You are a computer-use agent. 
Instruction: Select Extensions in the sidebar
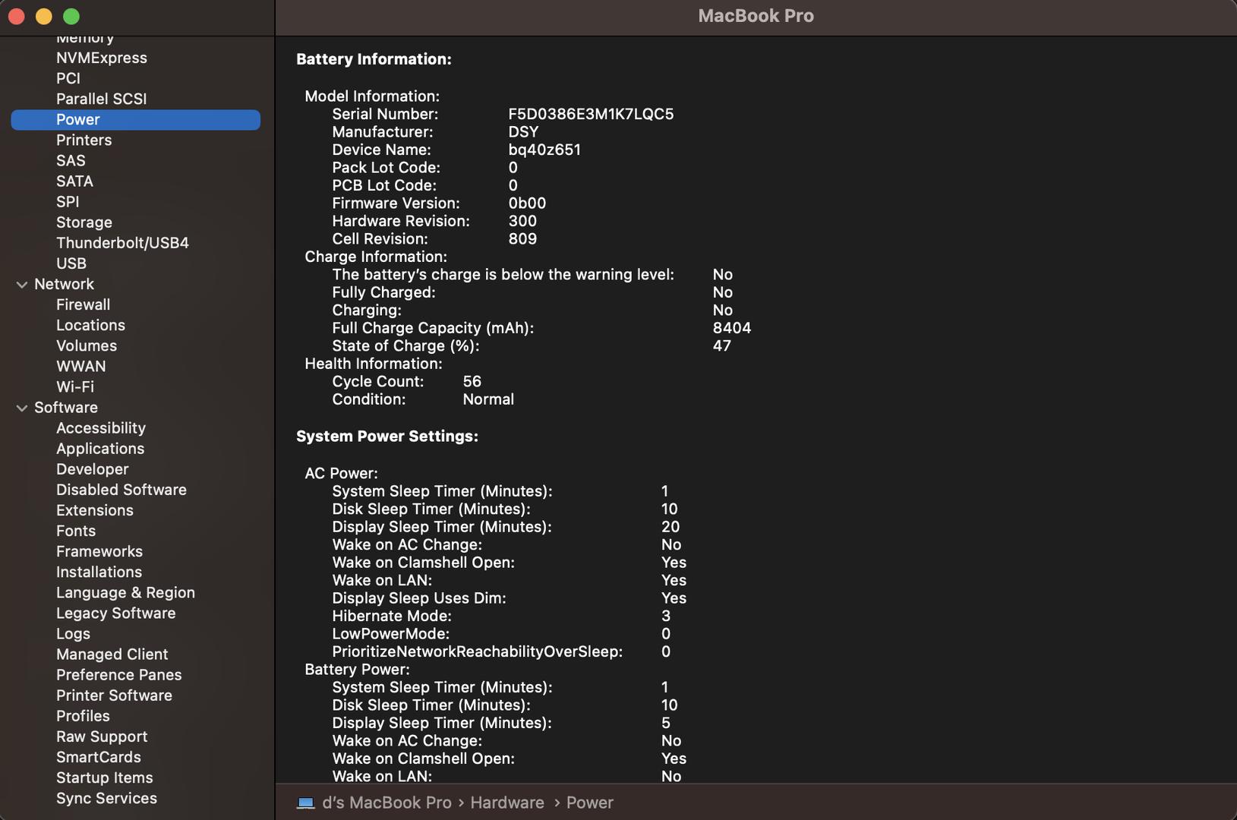(95, 510)
